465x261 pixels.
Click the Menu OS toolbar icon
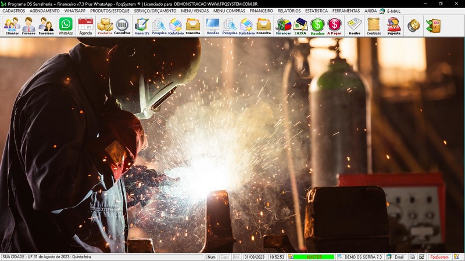141,26
